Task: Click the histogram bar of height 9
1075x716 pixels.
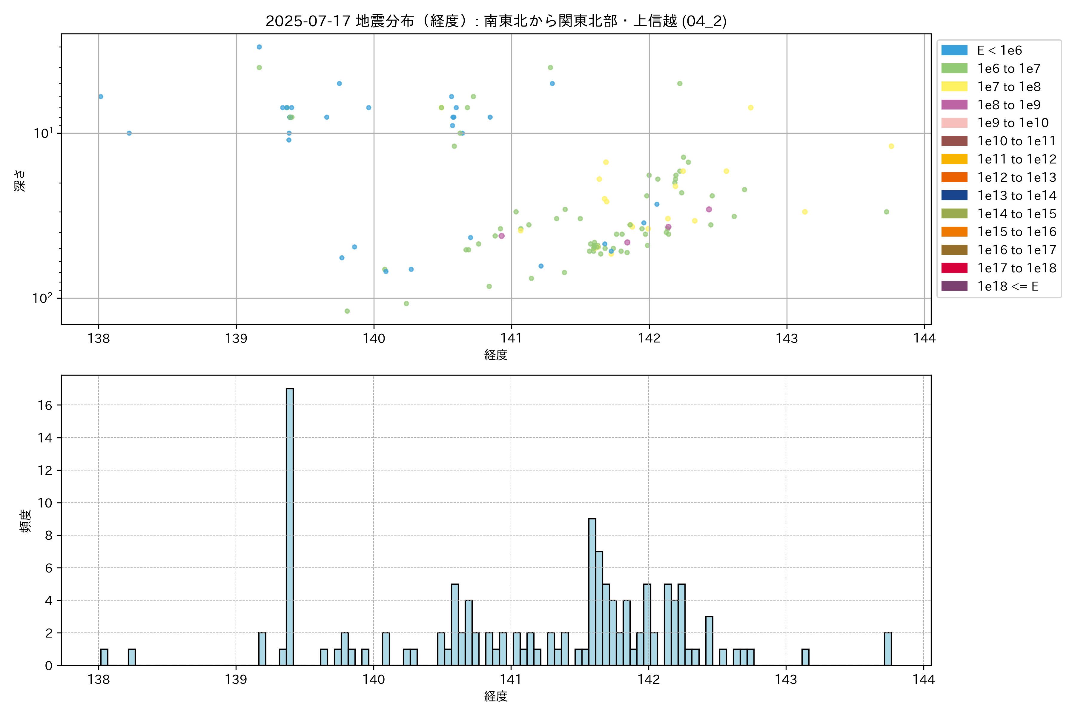Action: 592,592
